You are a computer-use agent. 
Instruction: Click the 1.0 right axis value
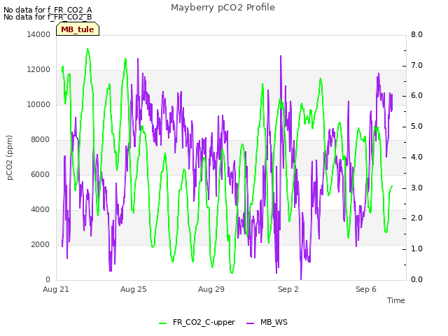click(417, 249)
